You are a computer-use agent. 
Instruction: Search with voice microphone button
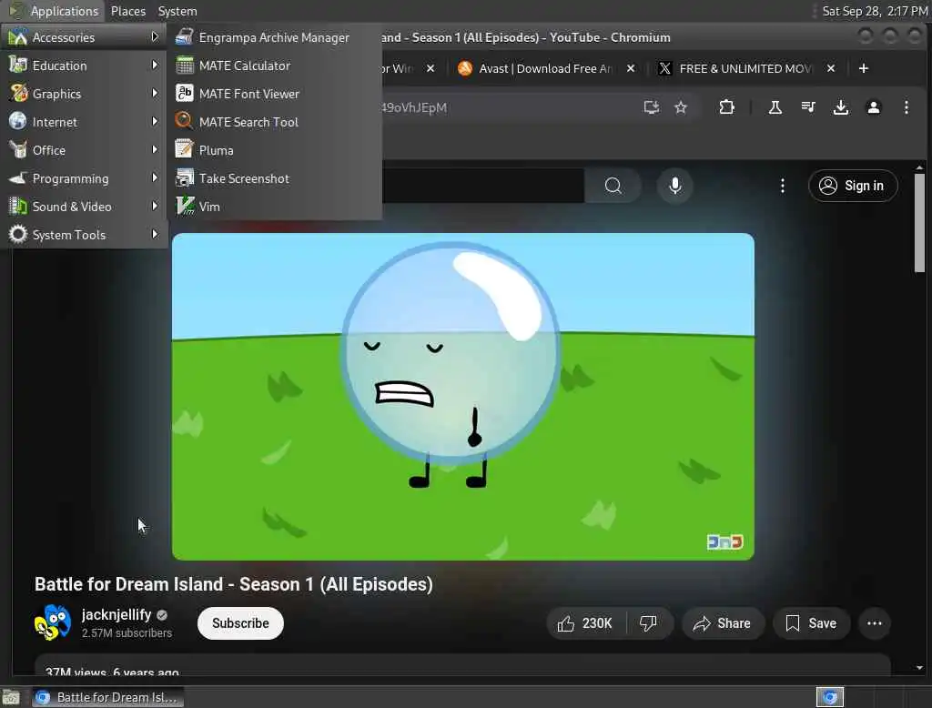tap(674, 186)
